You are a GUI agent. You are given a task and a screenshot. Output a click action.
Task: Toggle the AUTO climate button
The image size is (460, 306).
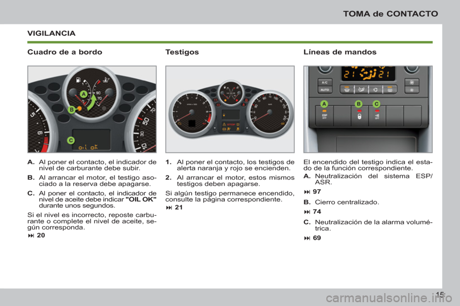(325, 89)
